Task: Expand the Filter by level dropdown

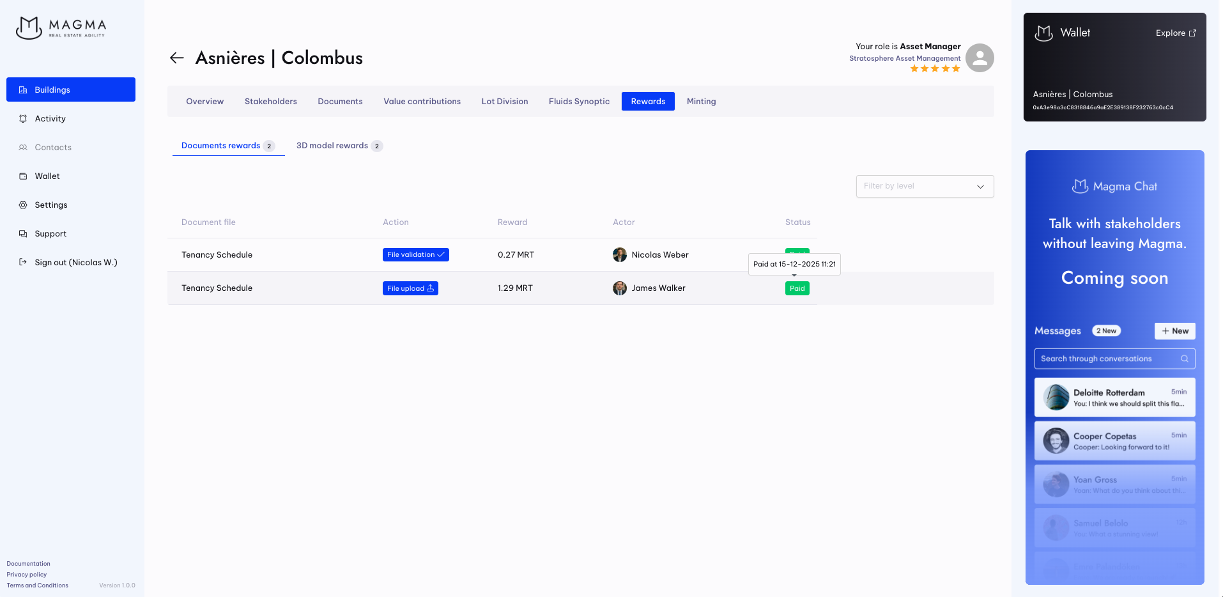Action: (924, 187)
